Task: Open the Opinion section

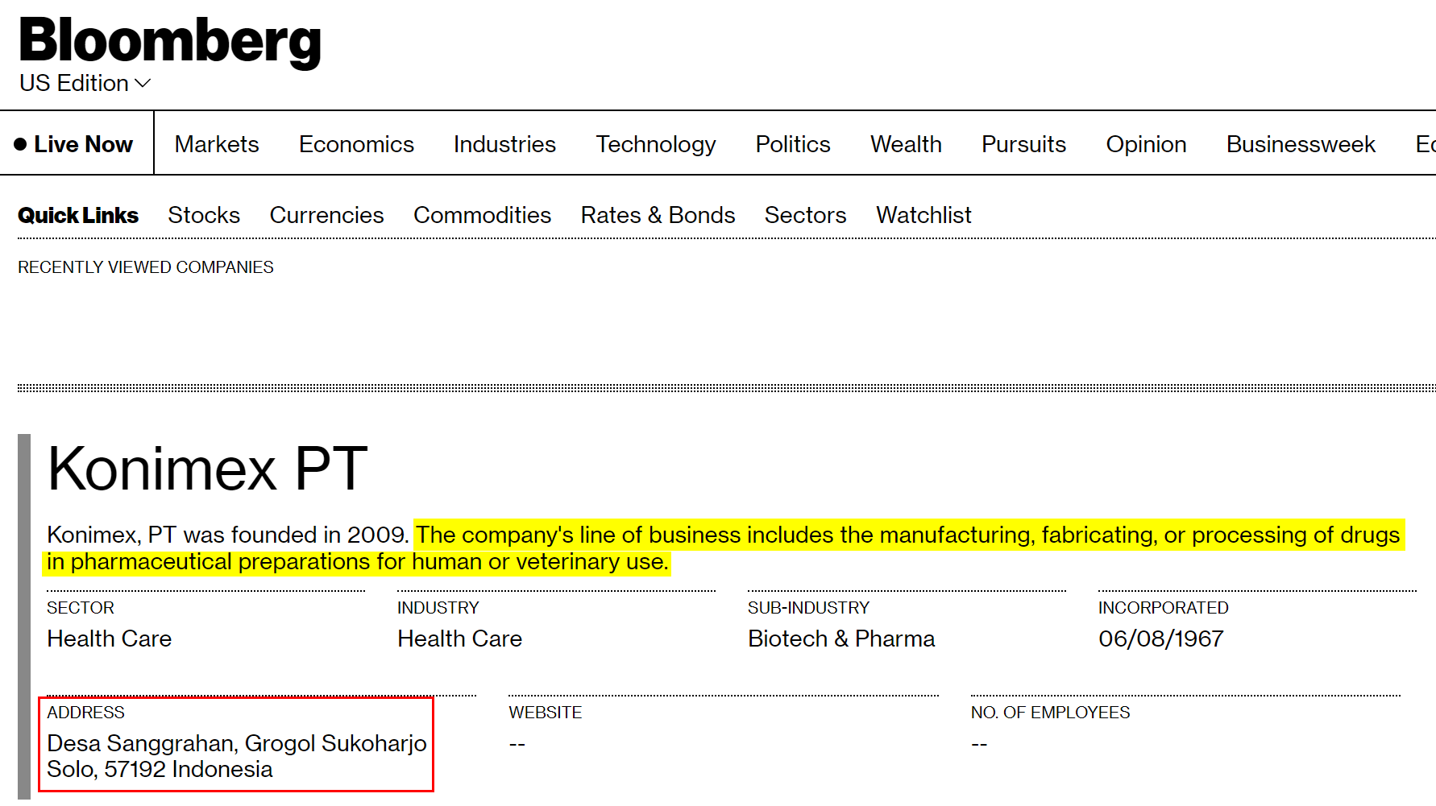Action: coord(1146,144)
